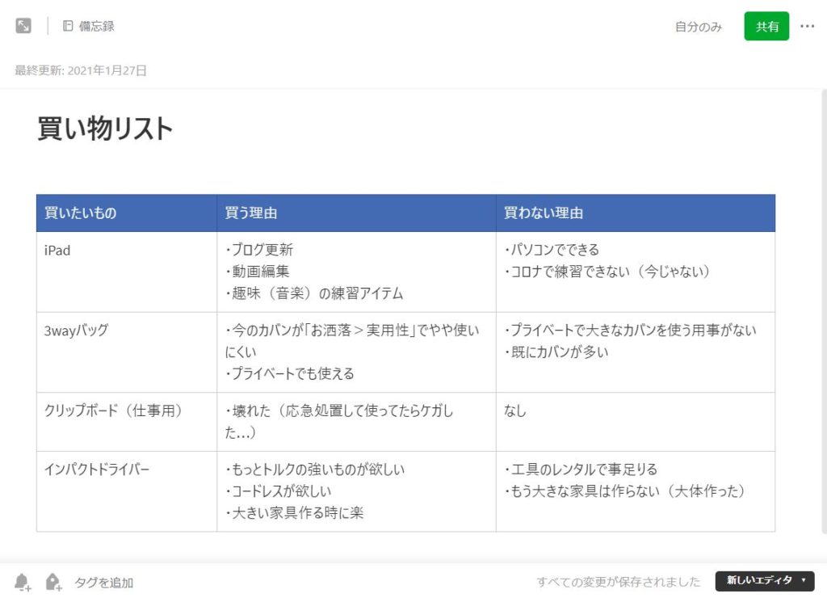Add a reminder with the bell icon
This screenshot has height=598, width=827.
[x=23, y=582]
